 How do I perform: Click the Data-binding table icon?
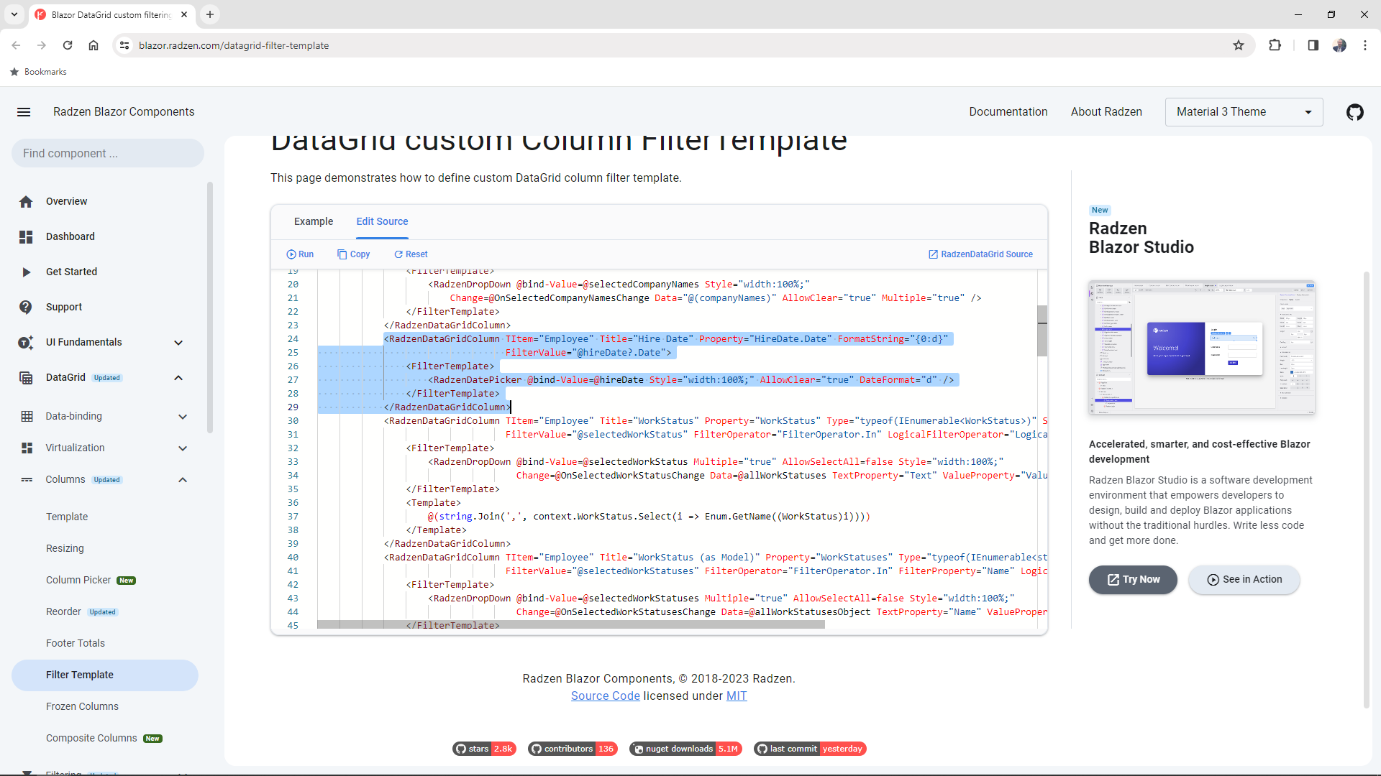pyautogui.click(x=27, y=417)
